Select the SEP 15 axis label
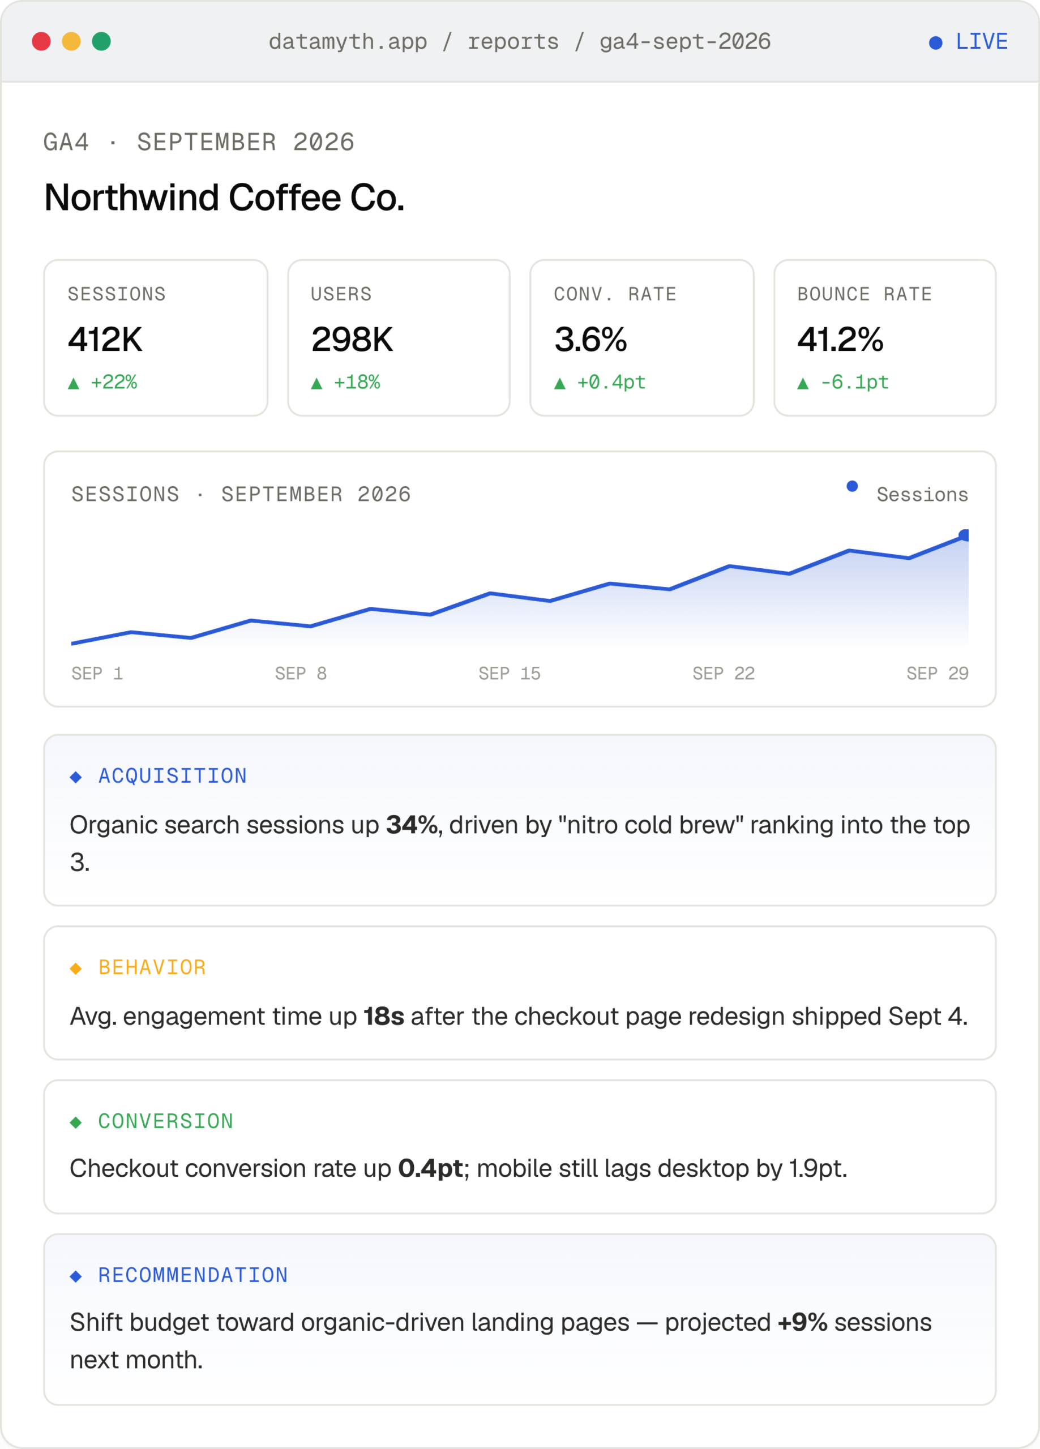Viewport: 1040px width, 1449px height. point(510,674)
